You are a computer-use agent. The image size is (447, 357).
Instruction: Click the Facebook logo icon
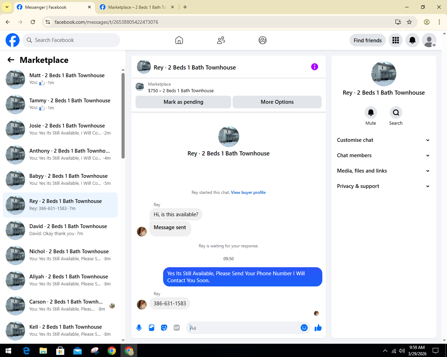pyautogui.click(x=13, y=40)
